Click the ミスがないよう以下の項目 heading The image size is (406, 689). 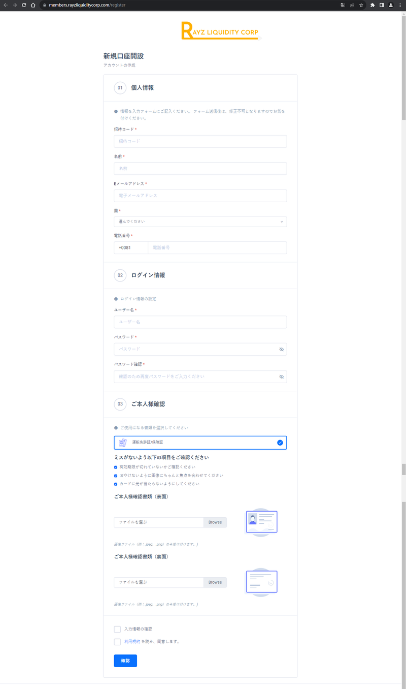(161, 457)
